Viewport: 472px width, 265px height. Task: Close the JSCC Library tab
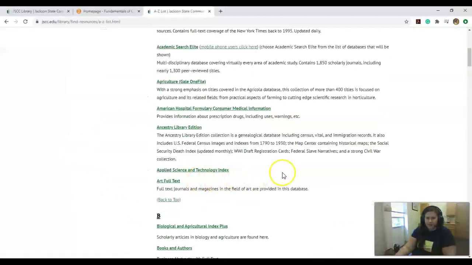[68, 11]
